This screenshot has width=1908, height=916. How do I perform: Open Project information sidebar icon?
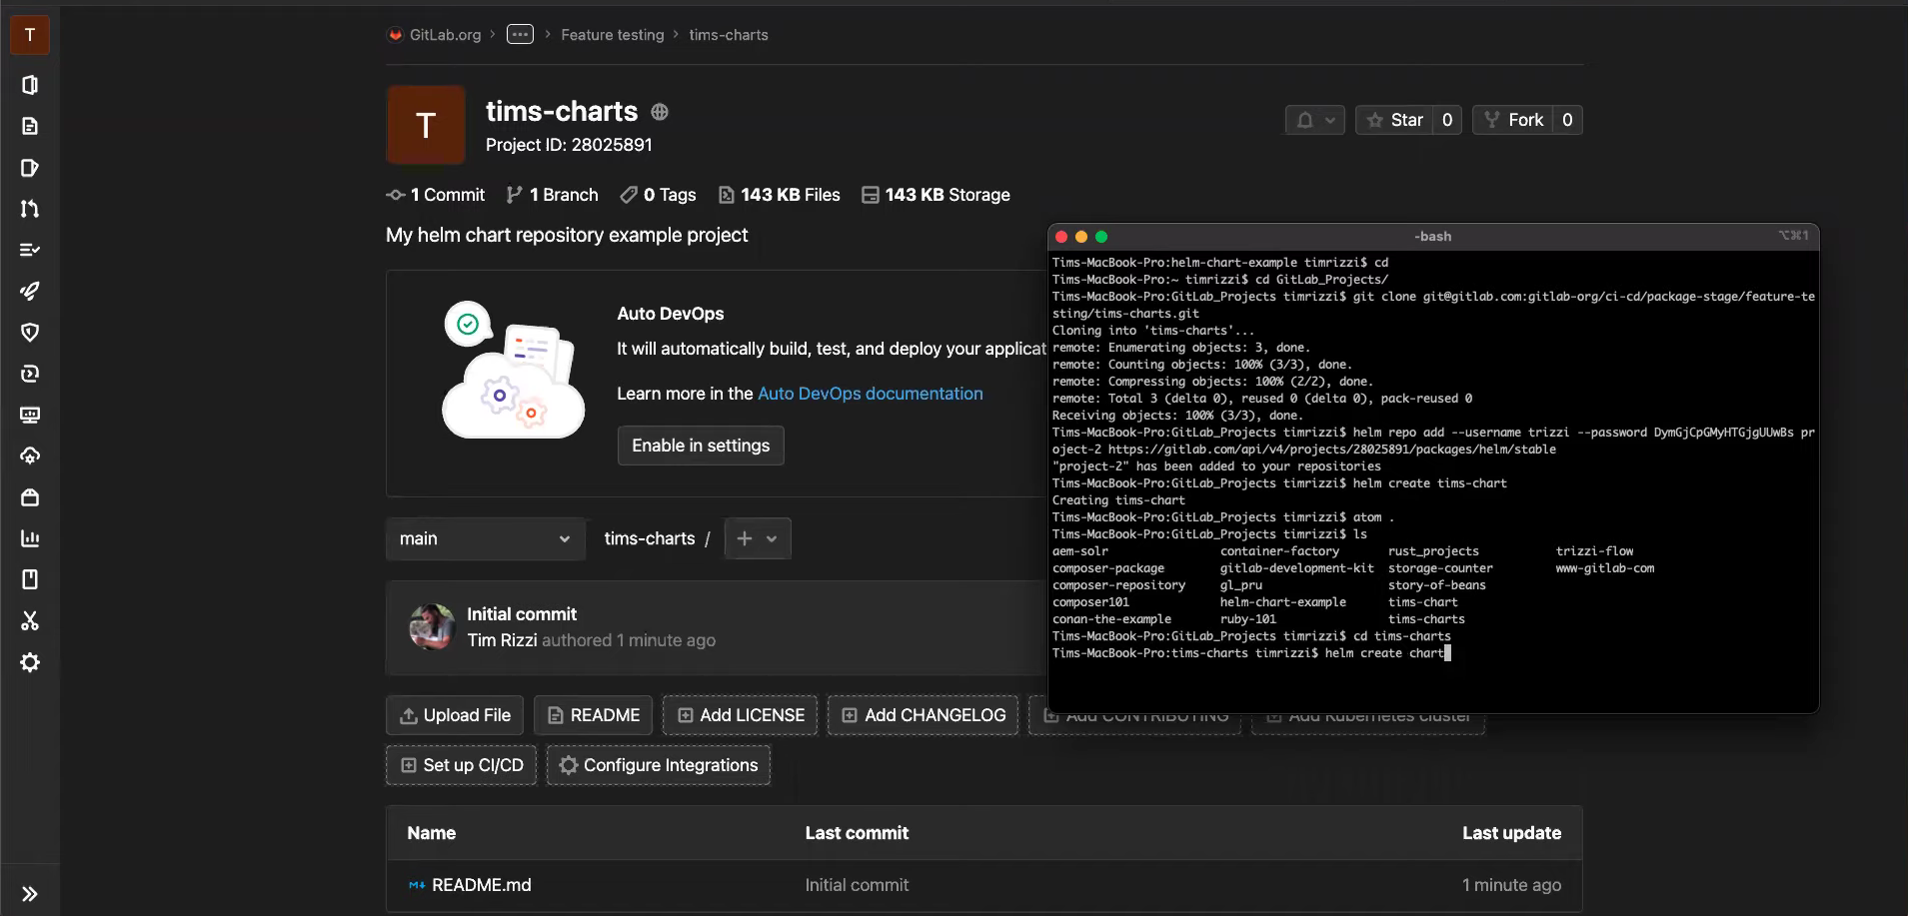(x=30, y=85)
